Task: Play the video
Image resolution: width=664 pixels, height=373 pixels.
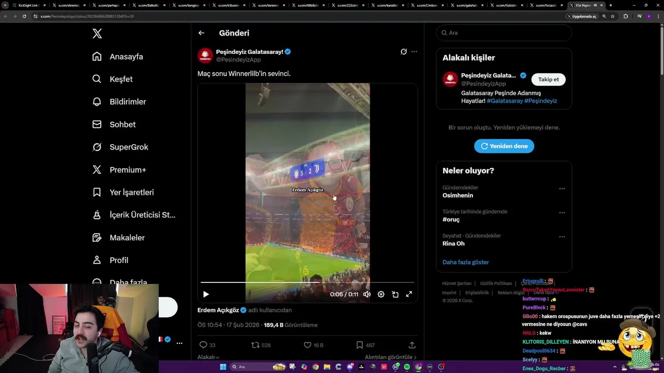Action: click(206, 294)
